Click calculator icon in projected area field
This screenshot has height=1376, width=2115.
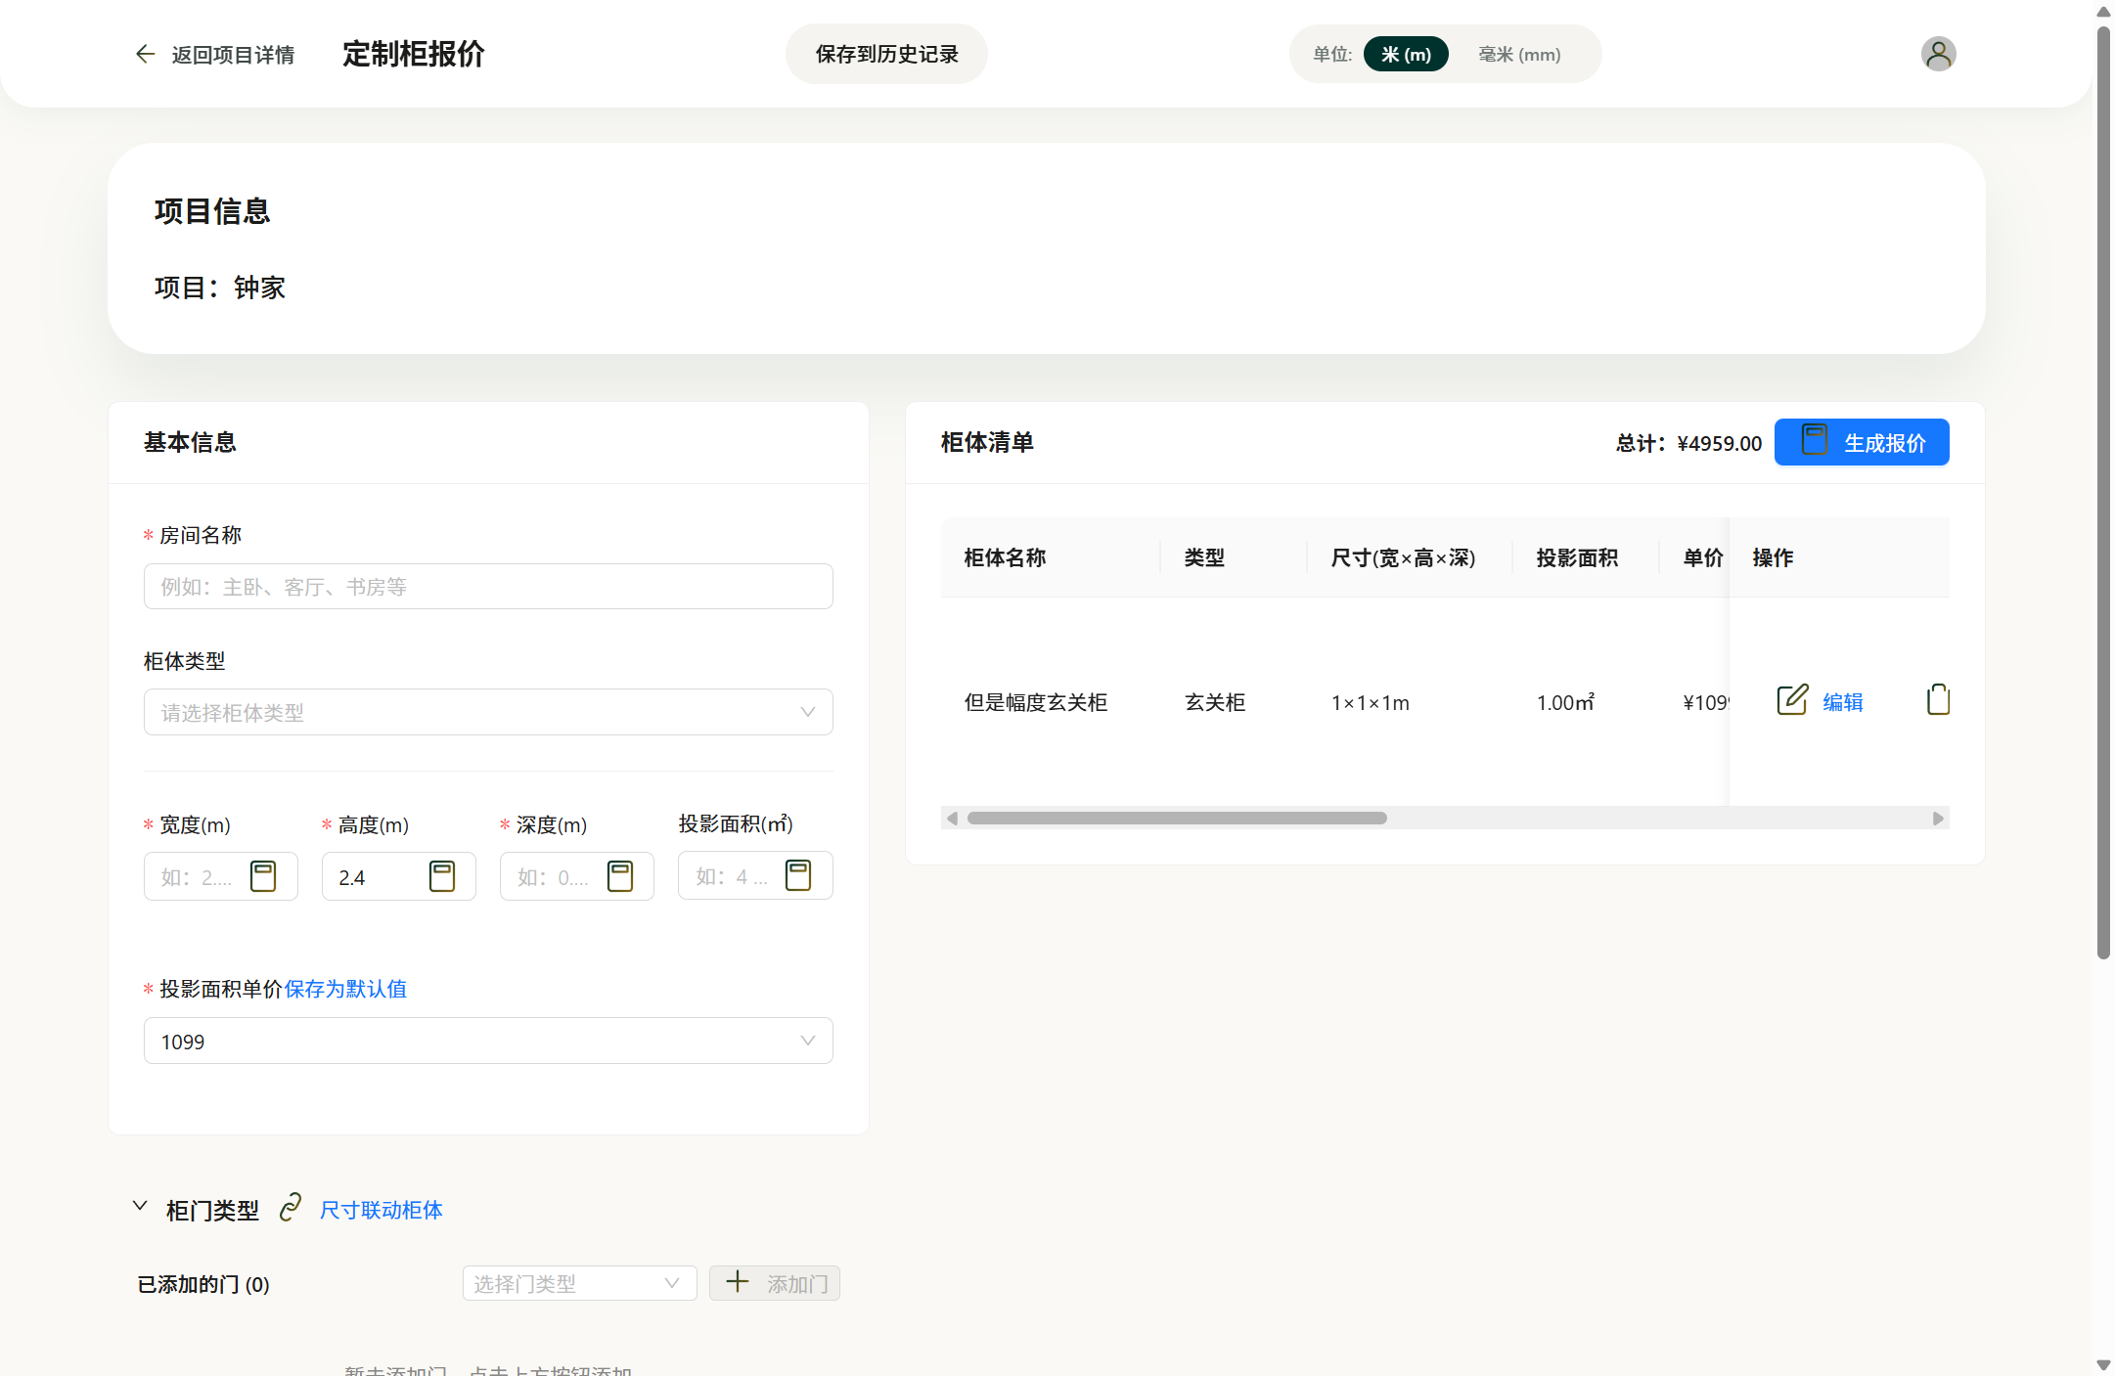798,875
